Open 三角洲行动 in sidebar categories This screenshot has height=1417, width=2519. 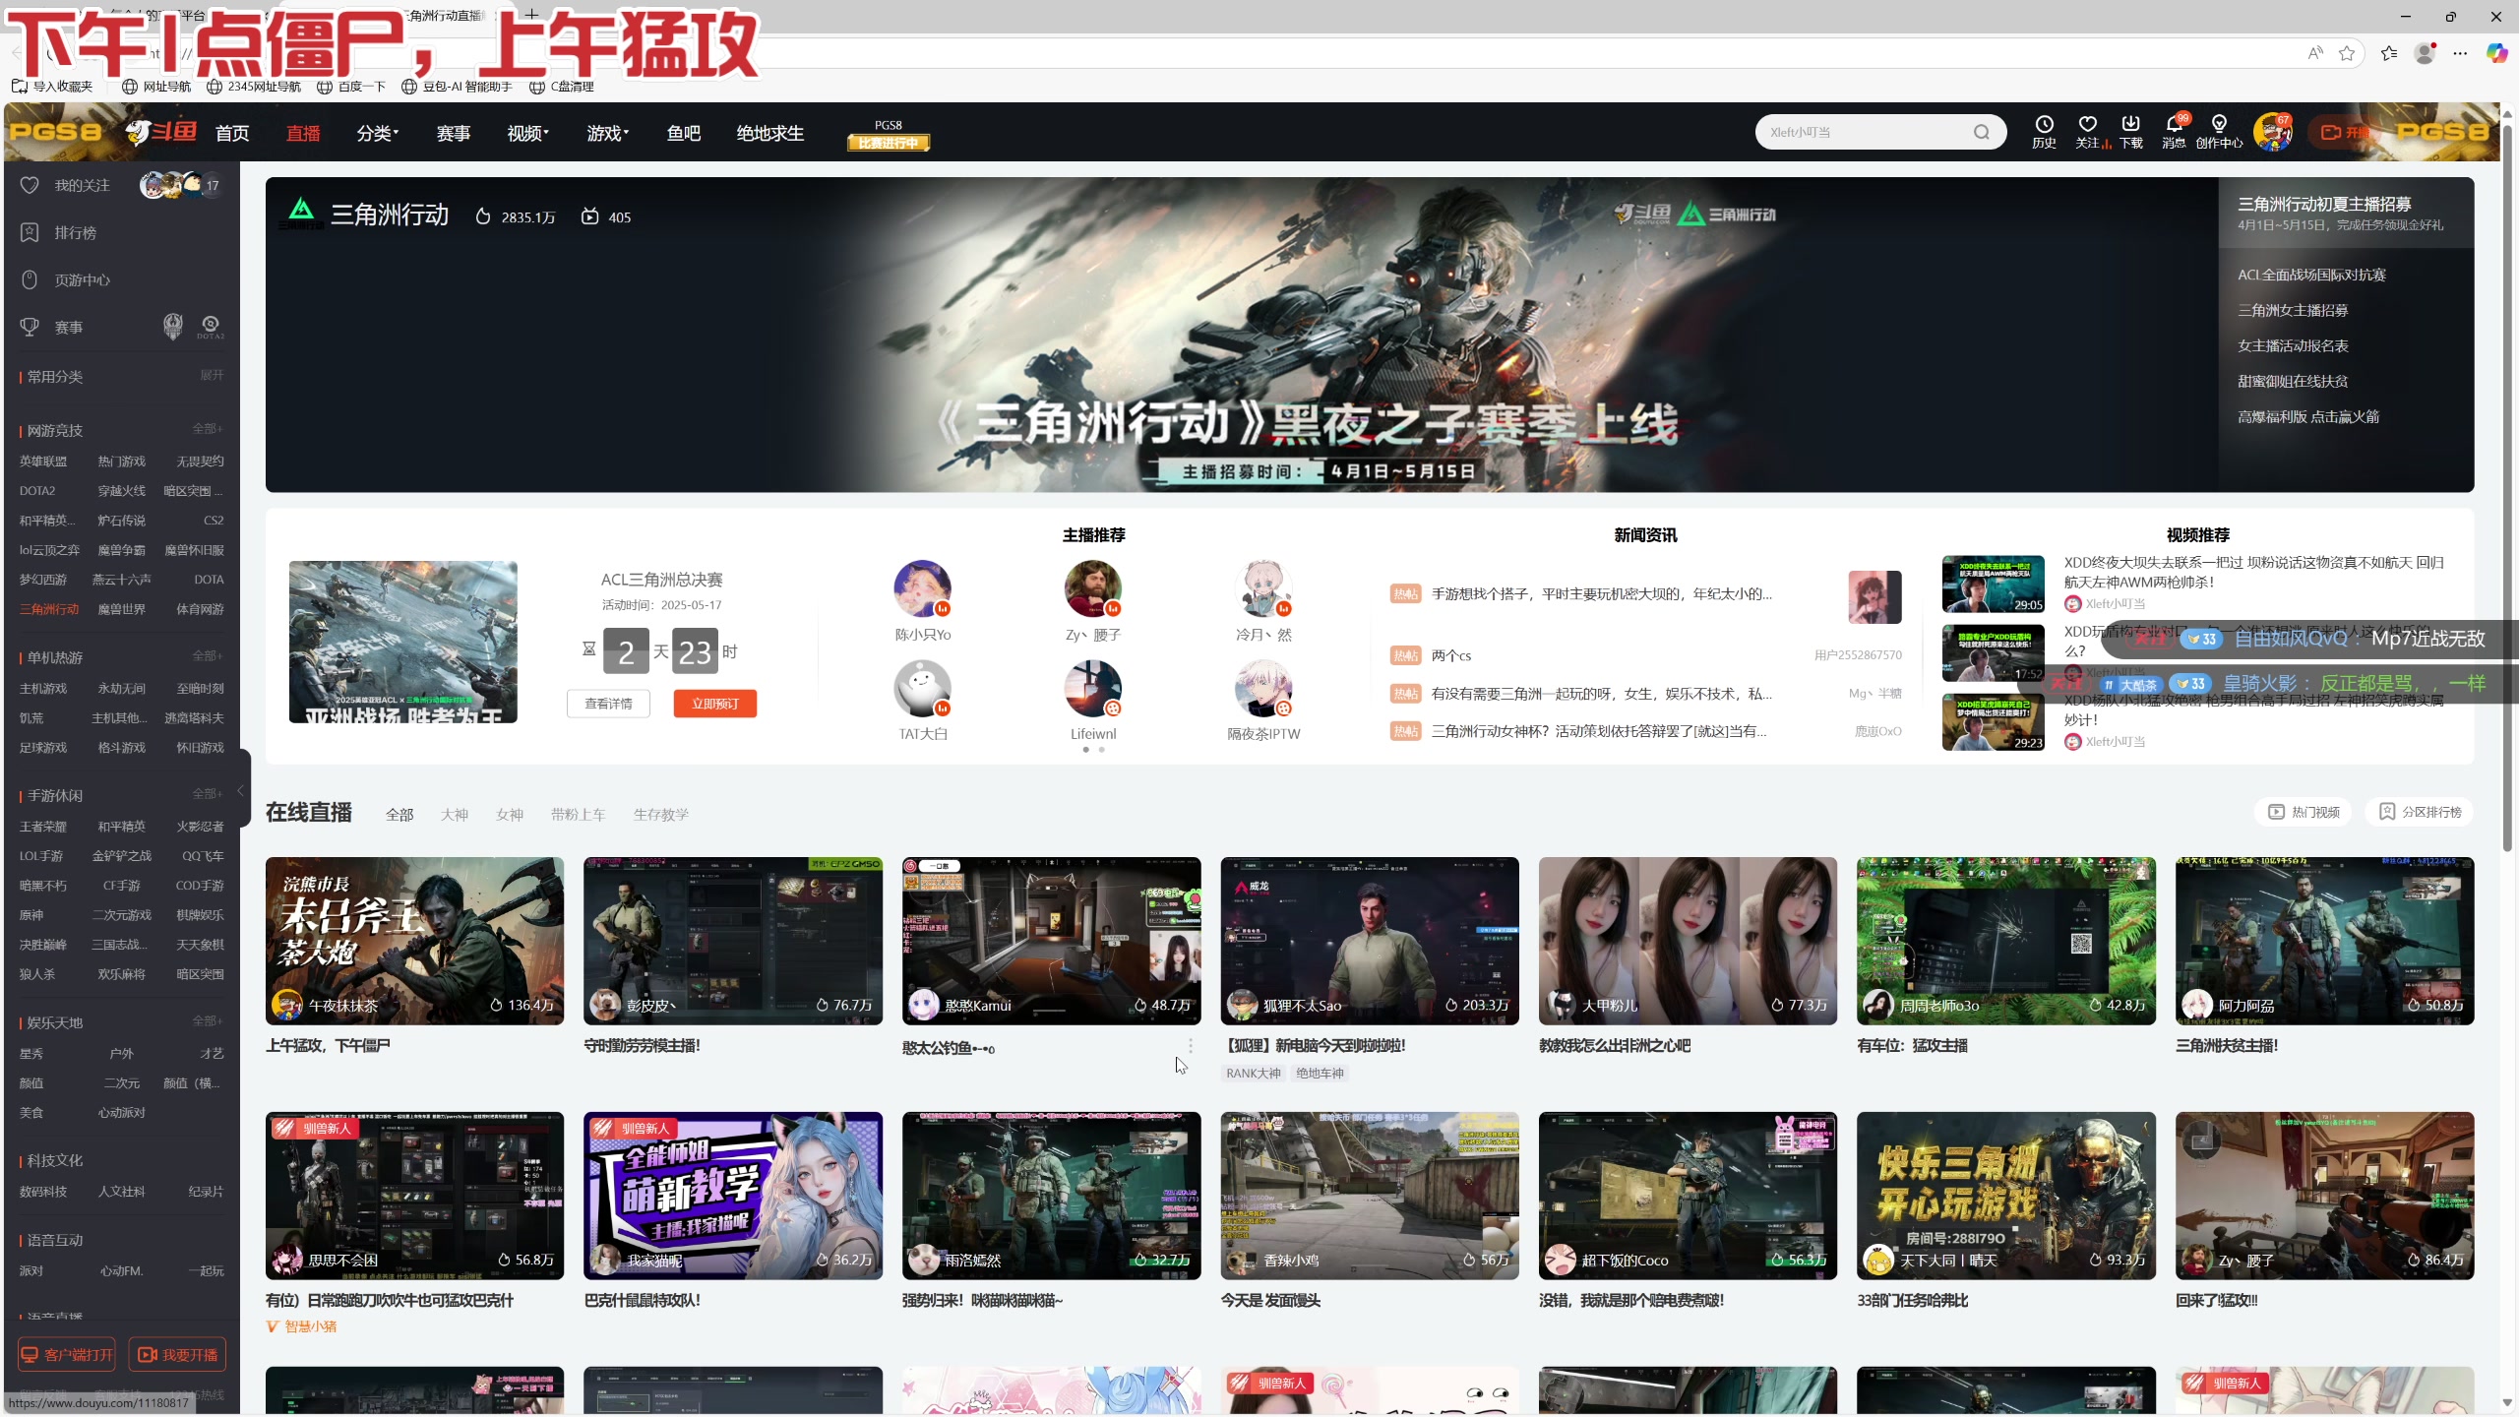pyautogui.click(x=49, y=609)
